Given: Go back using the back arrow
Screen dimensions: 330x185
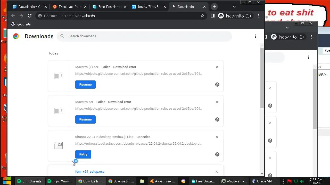Looking at the screenshot, I should coord(13,16).
